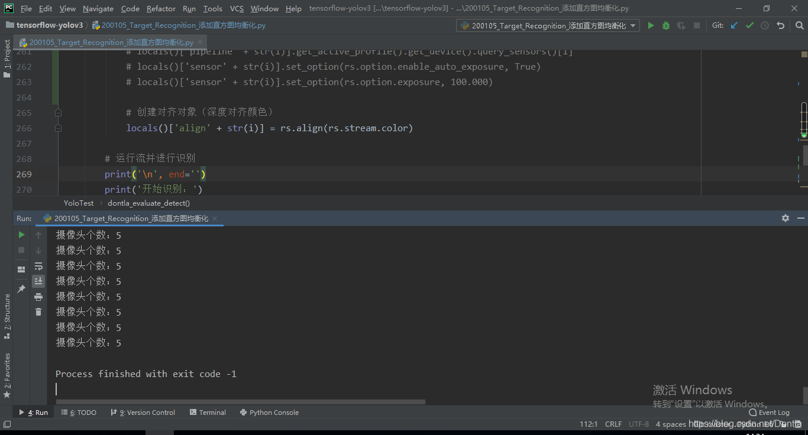Close the Run console tab
808x435 pixels.
coord(215,218)
